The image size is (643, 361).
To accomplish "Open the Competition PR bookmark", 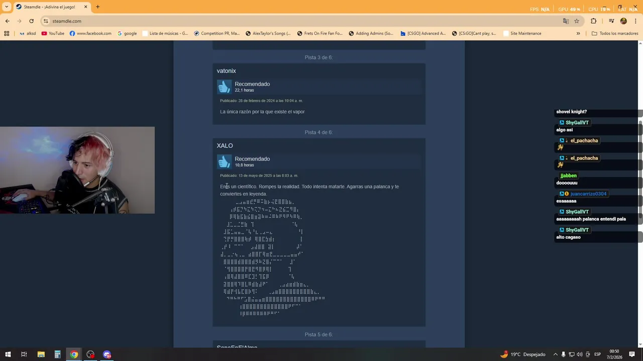I will (217, 34).
